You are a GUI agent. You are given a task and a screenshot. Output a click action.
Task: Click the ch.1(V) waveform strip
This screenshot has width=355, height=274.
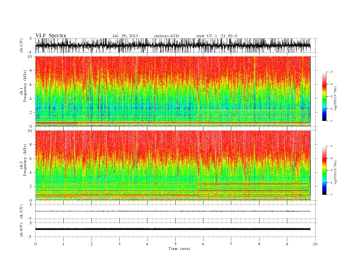click(x=173, y=45)
